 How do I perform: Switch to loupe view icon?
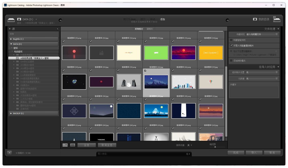pyautogui.click(x=73, y=145)
